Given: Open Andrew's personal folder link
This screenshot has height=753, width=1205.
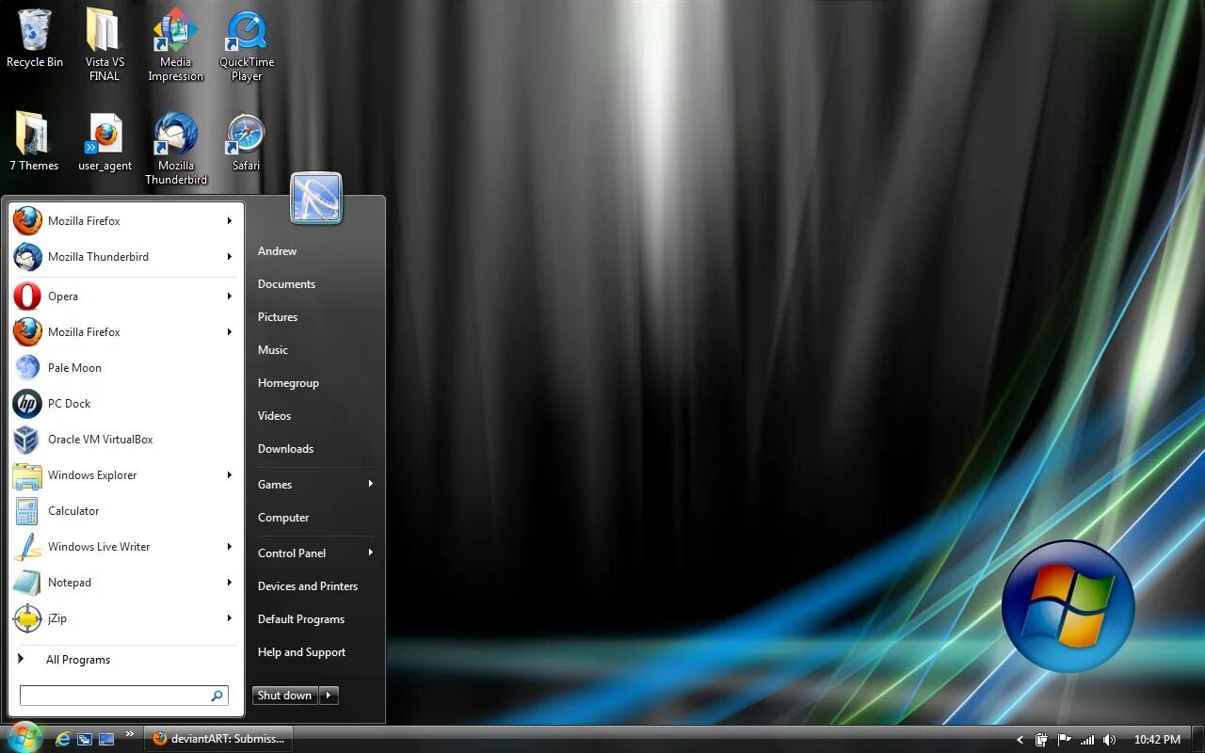Looking at the screenshot, I should tap(277, 251).
